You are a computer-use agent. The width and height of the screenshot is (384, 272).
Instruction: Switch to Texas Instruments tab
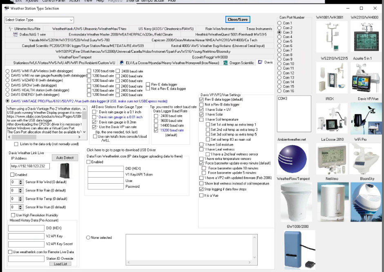click(x=259, y=29)
